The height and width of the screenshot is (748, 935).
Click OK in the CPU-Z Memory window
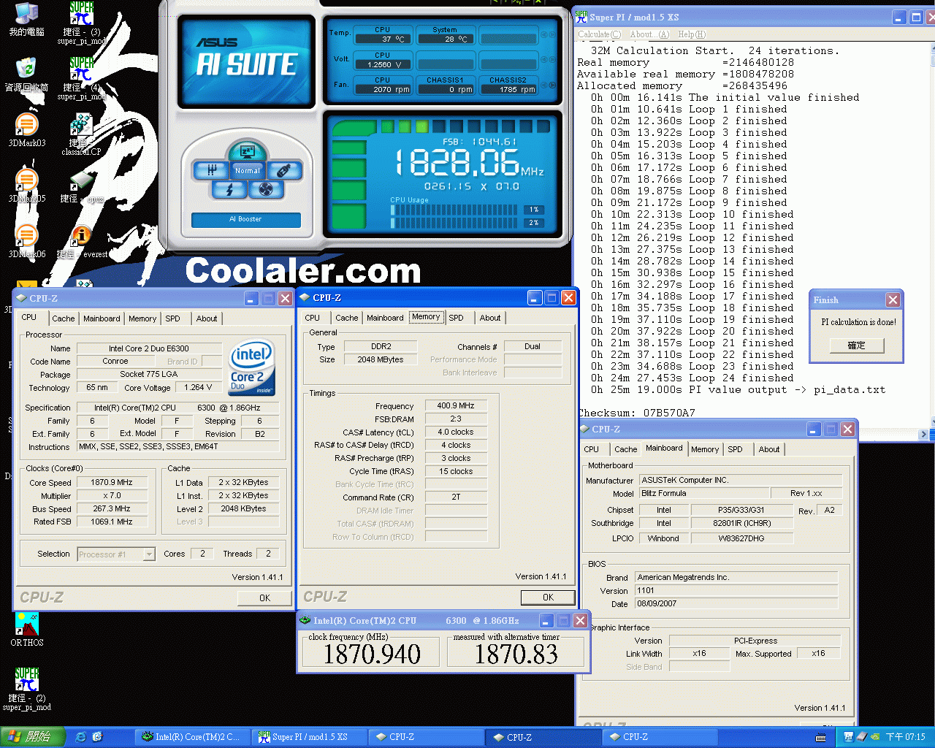(548, 597)
